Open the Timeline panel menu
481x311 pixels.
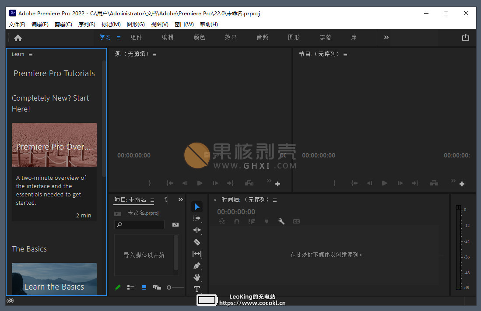click(x=275, y=200)
